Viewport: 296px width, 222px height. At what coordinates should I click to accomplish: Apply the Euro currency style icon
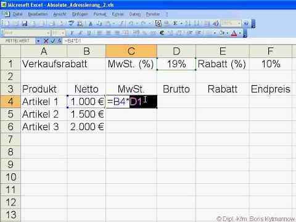(x=162, y=33)
